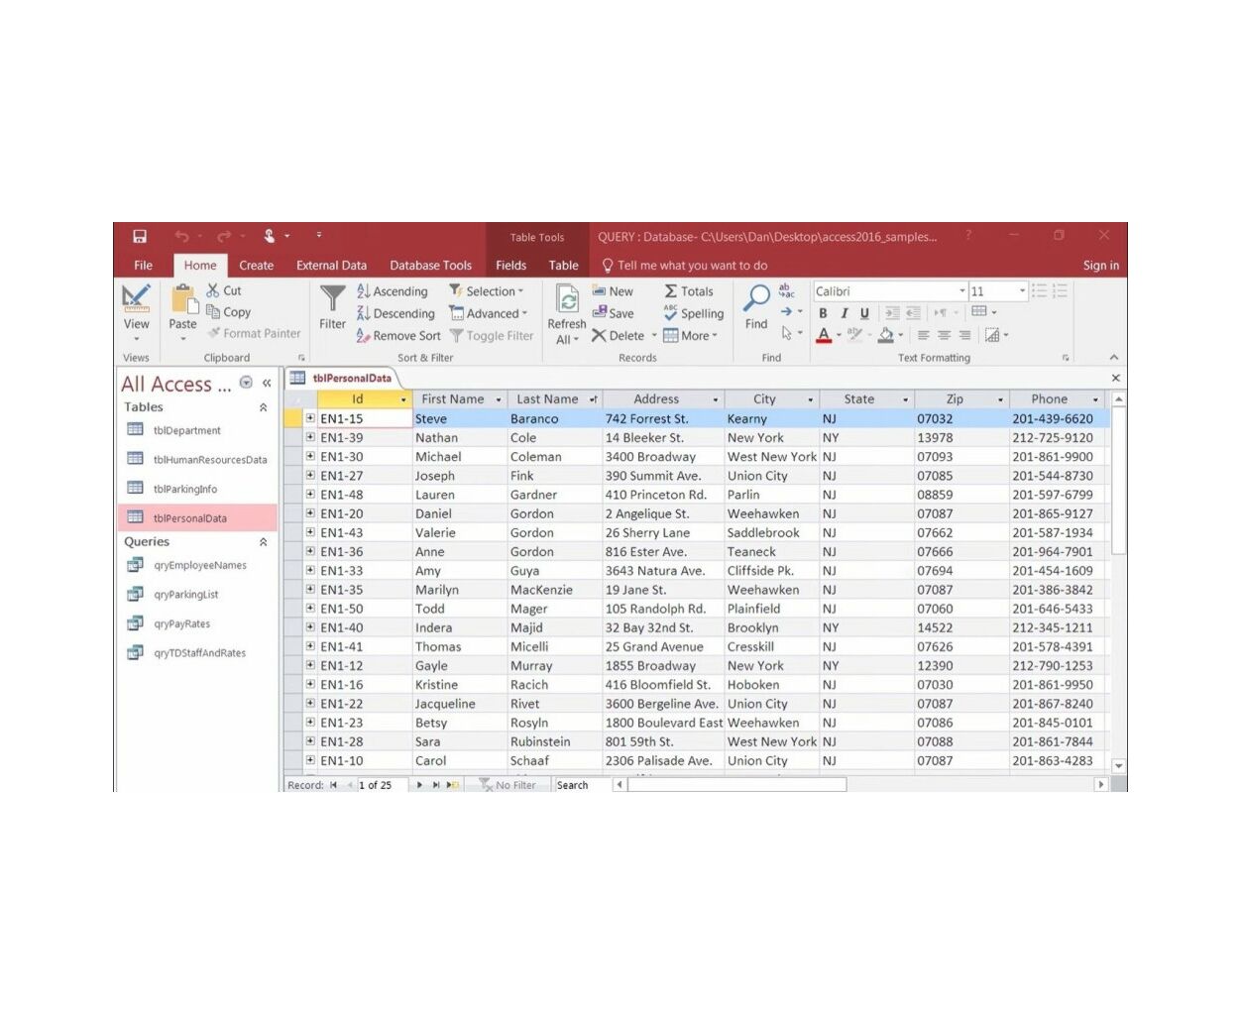
Task: Open the More dropdown in Records
Action: point(691,336)
